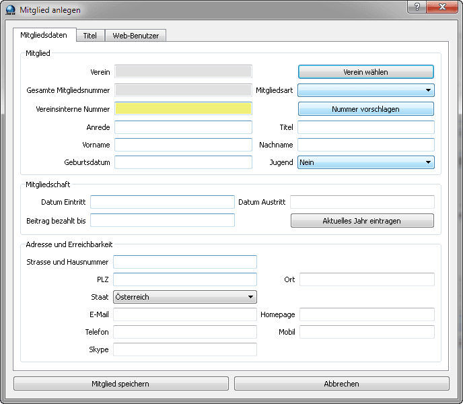Click the application globe icon in title bar
Screen dimensions: 463x404
(10, 10)
